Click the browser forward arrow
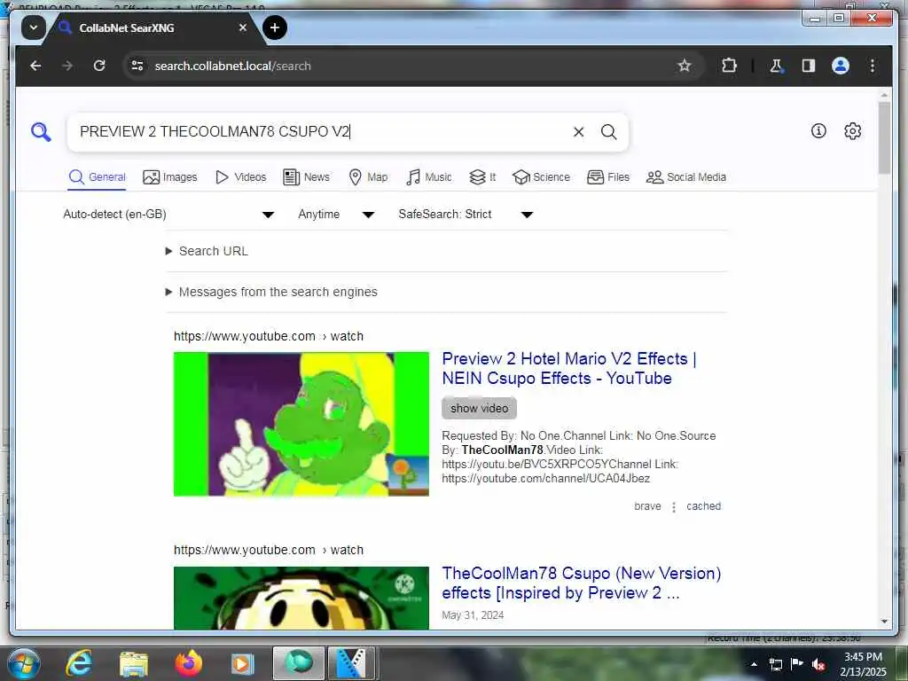Screen dimensions: 908x681 pyautogui.click(x=67, y=66)
